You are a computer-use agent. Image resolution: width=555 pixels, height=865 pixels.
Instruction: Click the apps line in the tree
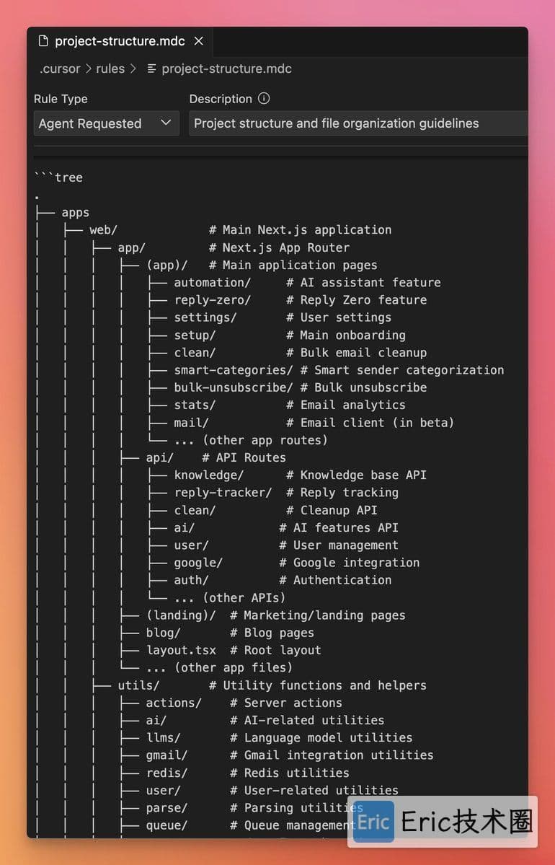point(75,212)
